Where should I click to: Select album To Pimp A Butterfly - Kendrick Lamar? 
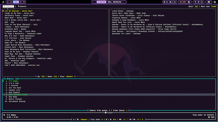pyautogui.click(x=23, y=34)
